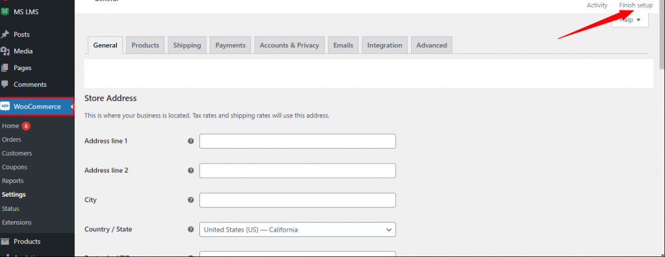Open the Extensions submenu link
The width and height of the screenshot is (665, 257).
16,222
